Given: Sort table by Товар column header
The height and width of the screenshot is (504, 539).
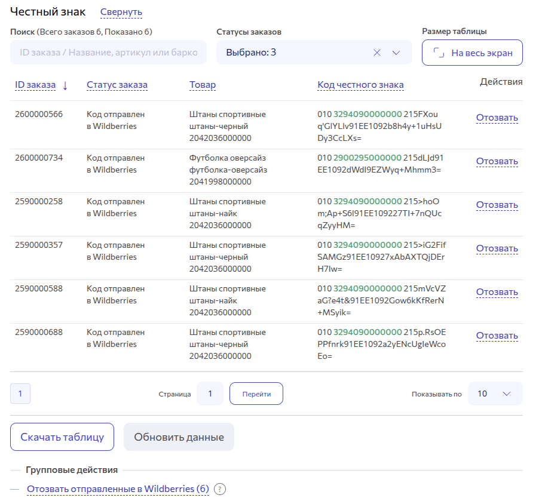Looking at the screenshot, I should click(203, 84).
